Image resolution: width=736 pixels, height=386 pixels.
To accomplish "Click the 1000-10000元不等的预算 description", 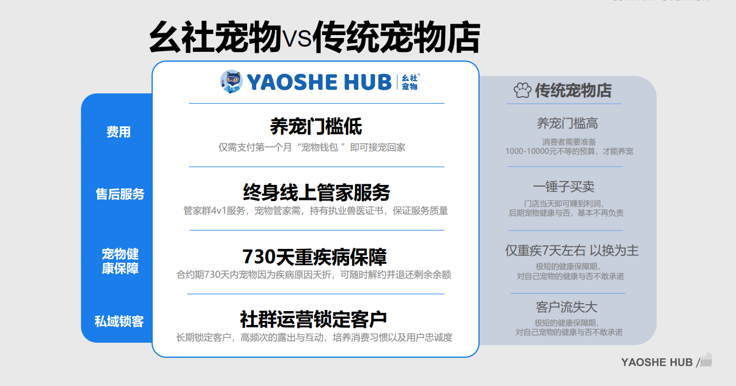I will coord(569,147).
